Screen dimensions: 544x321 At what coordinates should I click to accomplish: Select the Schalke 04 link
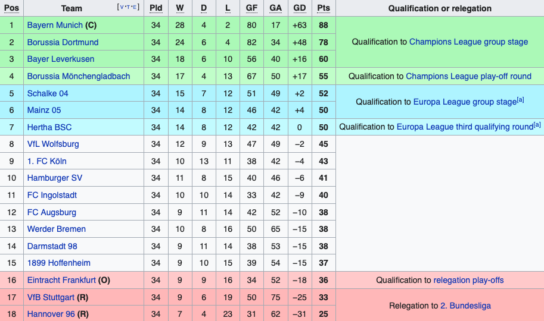[48, 93]
